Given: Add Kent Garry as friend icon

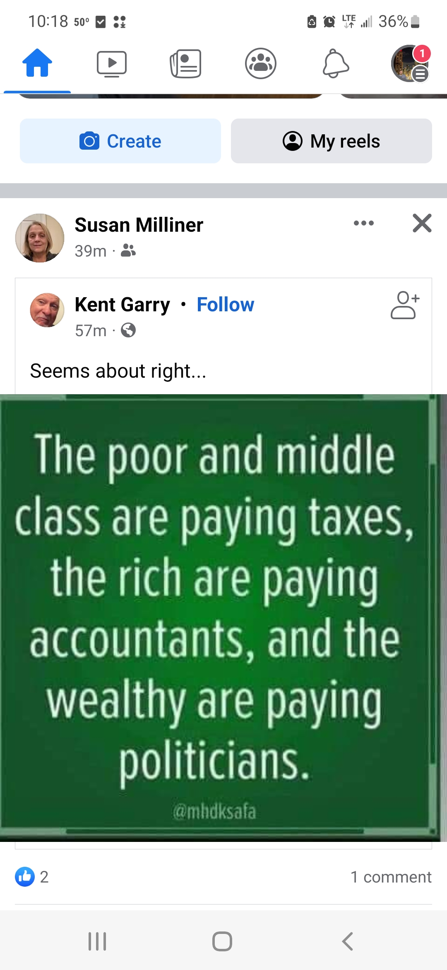Looking at the screenshot, I should [x=405, y=305].
